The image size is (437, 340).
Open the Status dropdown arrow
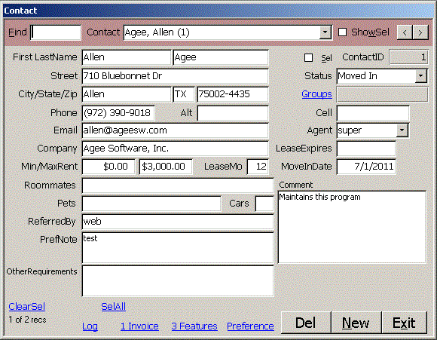421,76
